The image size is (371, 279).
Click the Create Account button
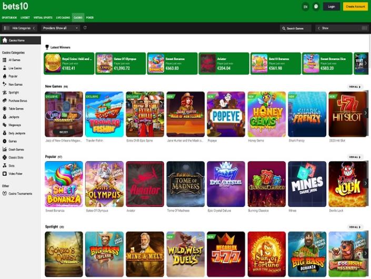(x=355, y=7)
